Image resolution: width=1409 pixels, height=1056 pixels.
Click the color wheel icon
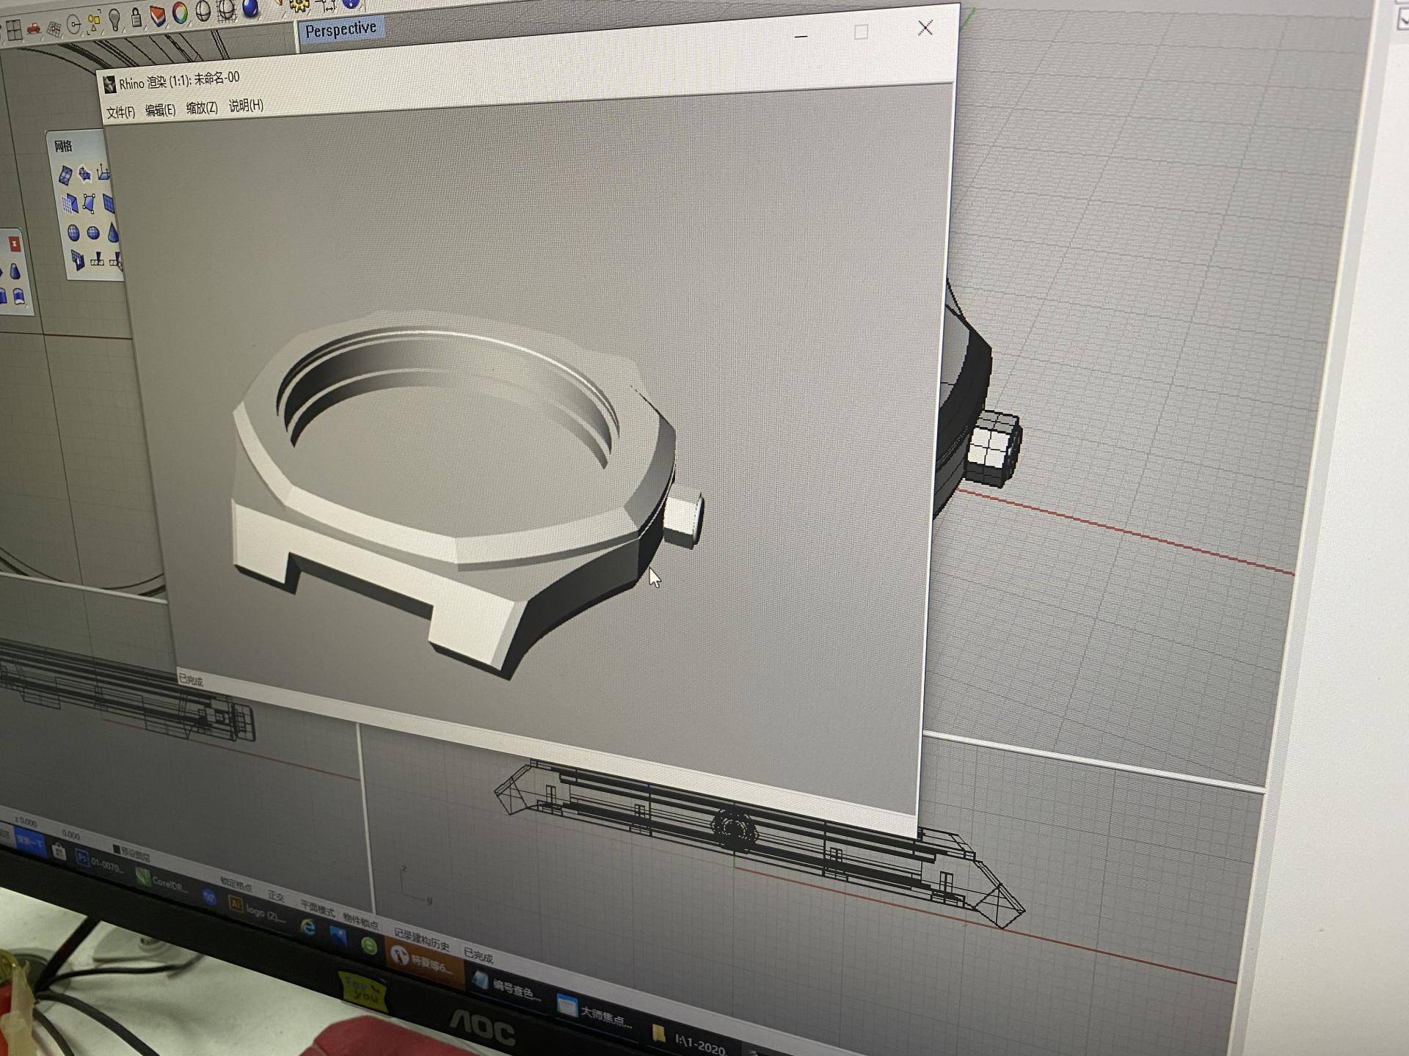[x=180, y=12]
